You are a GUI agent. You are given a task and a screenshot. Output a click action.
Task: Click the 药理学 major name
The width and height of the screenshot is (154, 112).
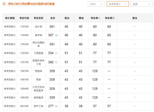point(38,71)
